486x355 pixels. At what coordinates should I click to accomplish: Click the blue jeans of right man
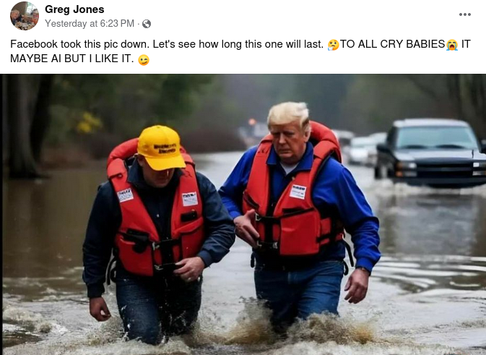tap(299, 290)
